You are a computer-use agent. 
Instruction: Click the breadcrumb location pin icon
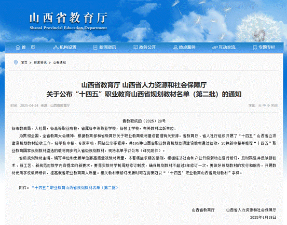coord(16,63)
